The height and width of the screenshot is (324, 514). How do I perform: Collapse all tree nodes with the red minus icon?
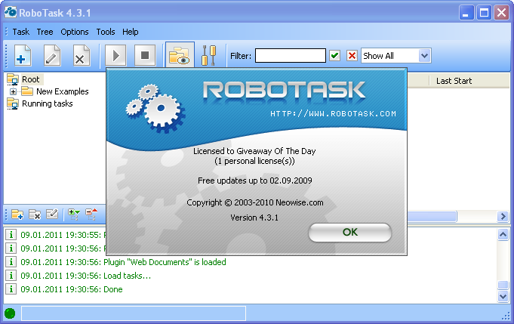pos(91,214)
